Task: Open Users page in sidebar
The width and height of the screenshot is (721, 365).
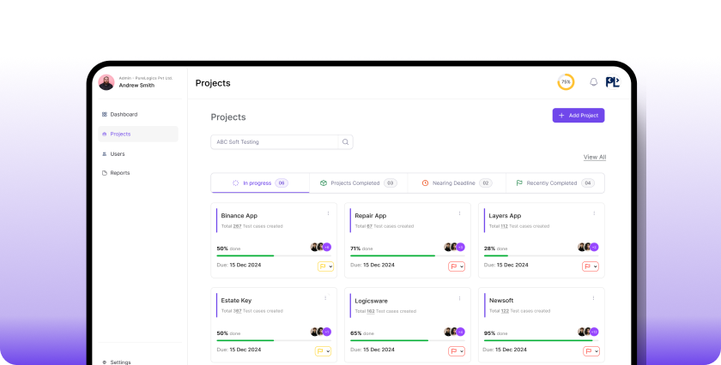Action: point(118,154)
